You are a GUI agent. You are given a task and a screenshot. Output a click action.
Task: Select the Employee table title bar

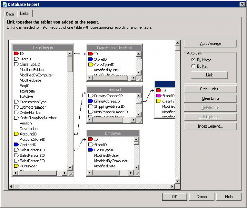113,133
